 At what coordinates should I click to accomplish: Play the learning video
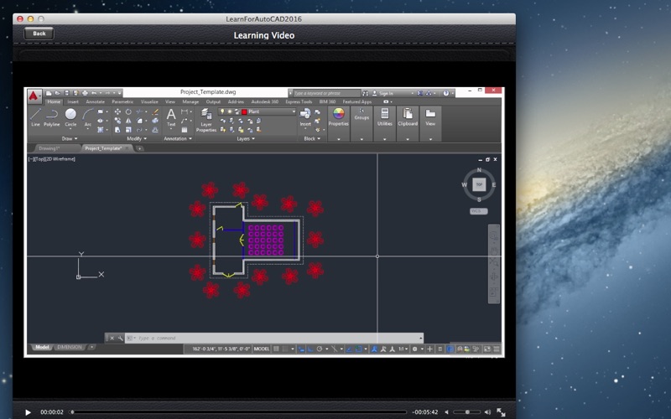[x=28, y=412]
